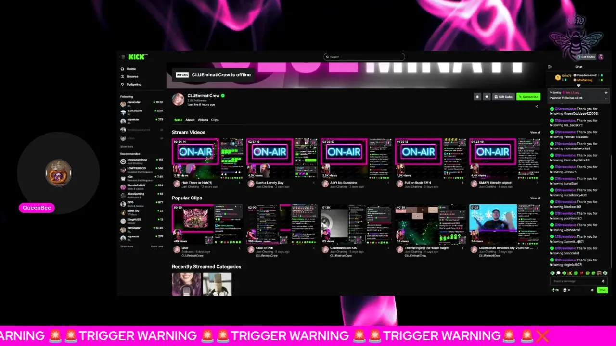Click the heart follow button on the channel
Screen dimensions: 616x346
coord(487,97)
